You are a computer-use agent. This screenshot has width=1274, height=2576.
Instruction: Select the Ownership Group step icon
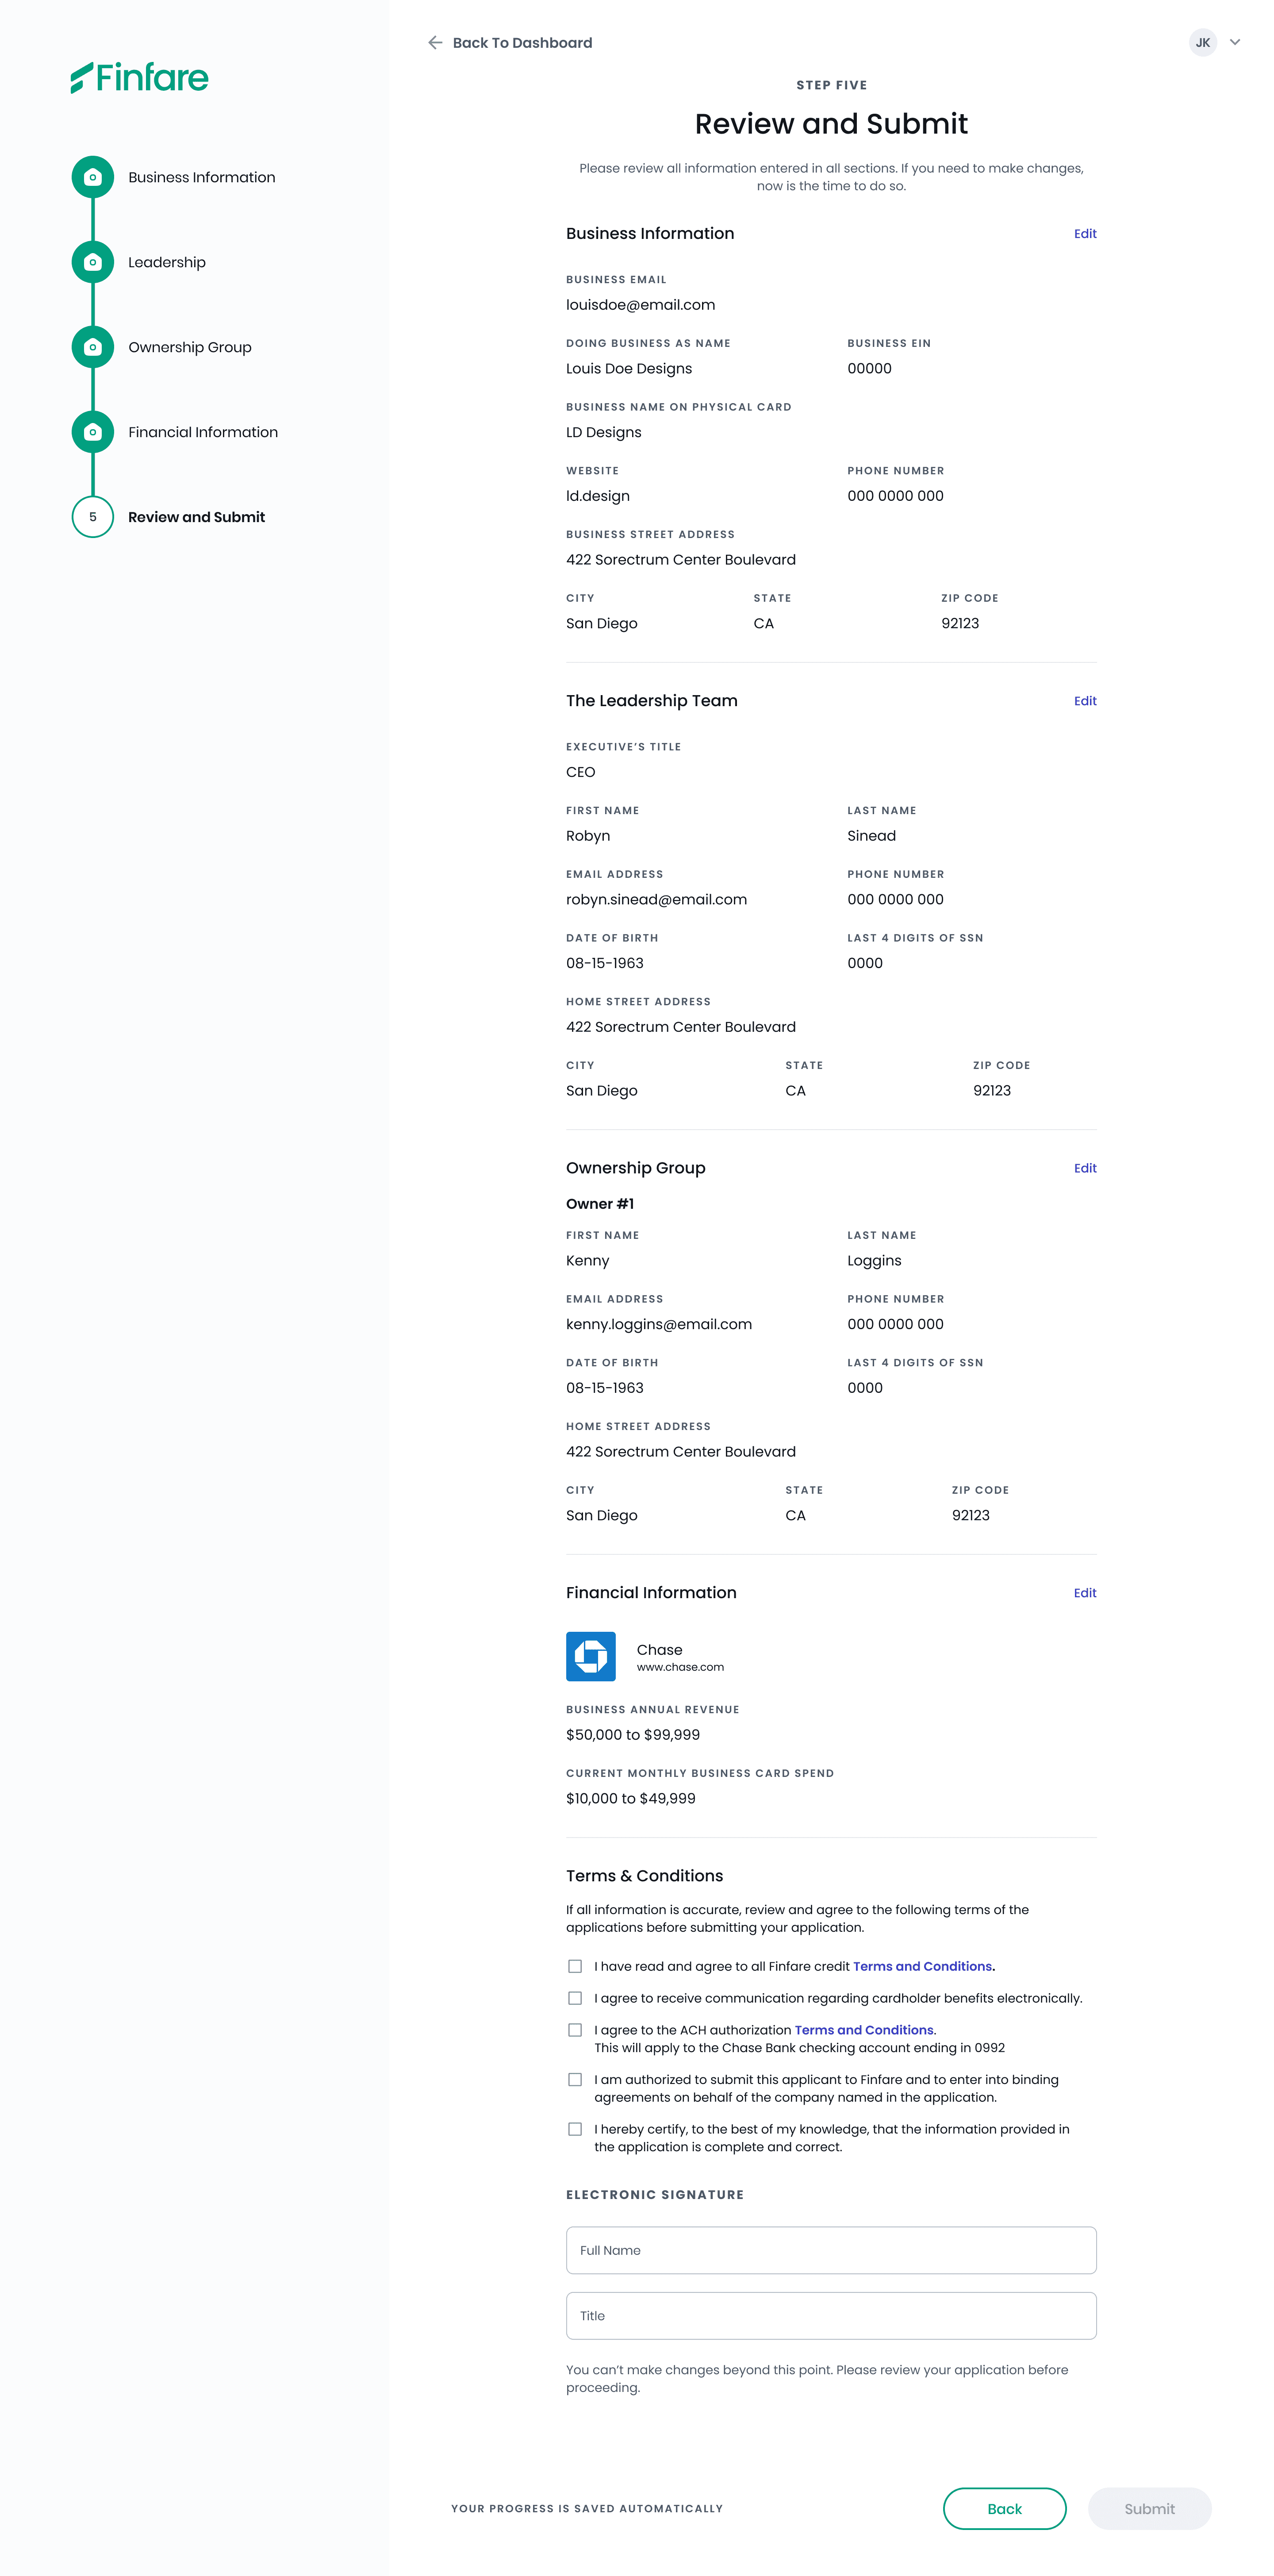click(93, 347)
